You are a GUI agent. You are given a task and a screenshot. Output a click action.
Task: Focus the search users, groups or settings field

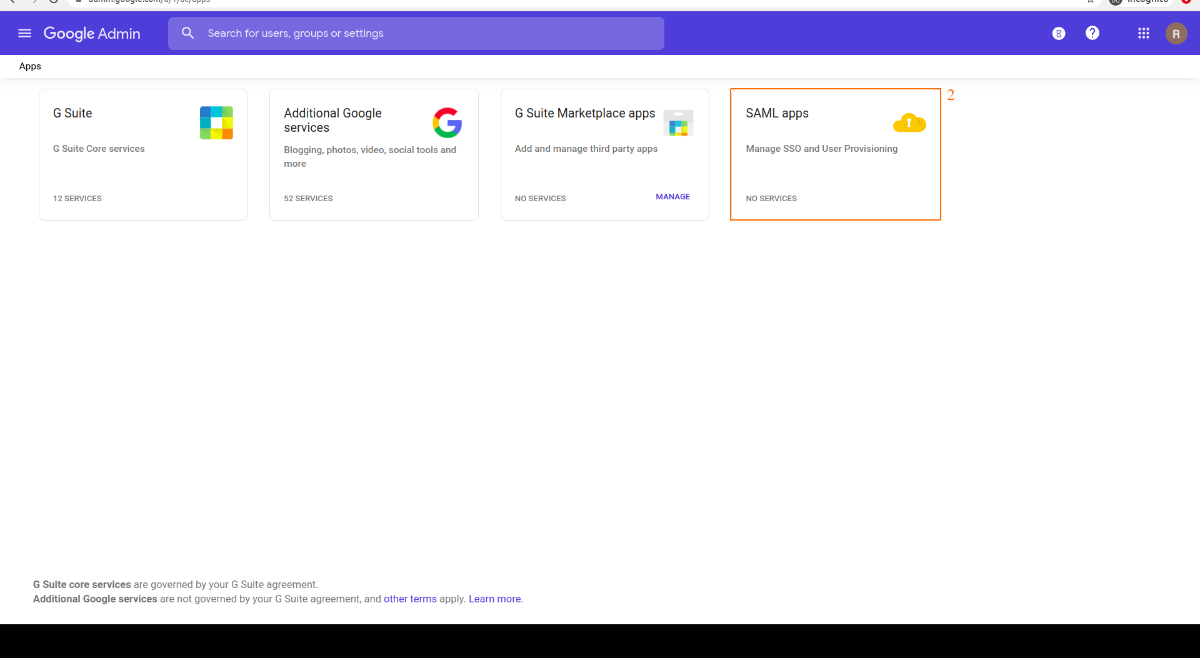point(416,33)
